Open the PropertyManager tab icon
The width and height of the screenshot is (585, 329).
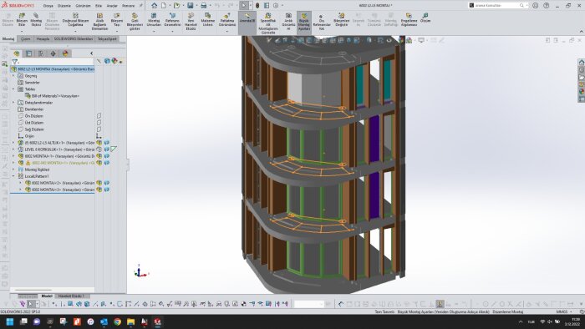click(x=29, y=53)
